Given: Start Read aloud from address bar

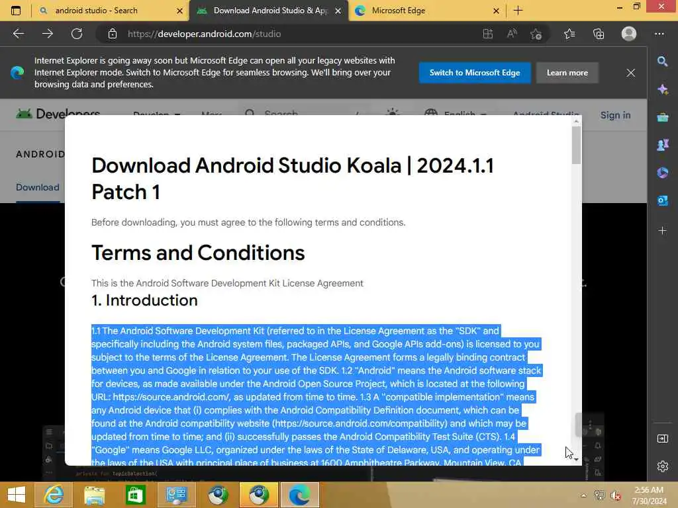Looking at the screenshot, I should tap(512, 34).
